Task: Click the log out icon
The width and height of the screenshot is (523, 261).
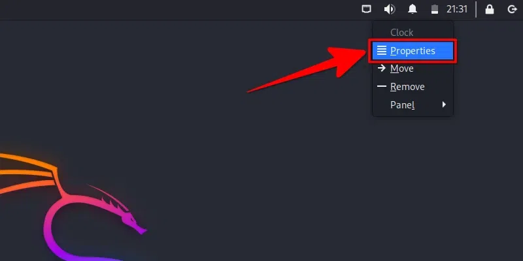Action: click(x=512, y=9)
